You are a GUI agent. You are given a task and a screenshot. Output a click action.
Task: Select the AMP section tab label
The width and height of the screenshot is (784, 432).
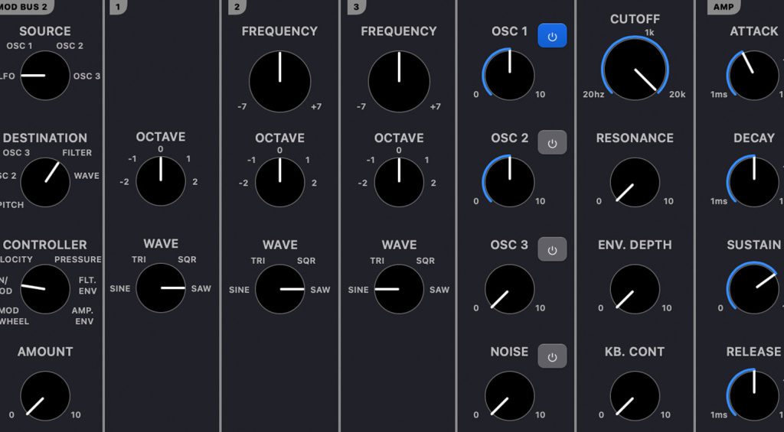click(x=724, y=7)
